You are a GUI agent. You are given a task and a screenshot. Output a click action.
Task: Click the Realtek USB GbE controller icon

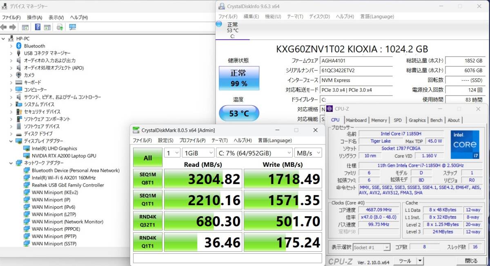tap(27, 185)
